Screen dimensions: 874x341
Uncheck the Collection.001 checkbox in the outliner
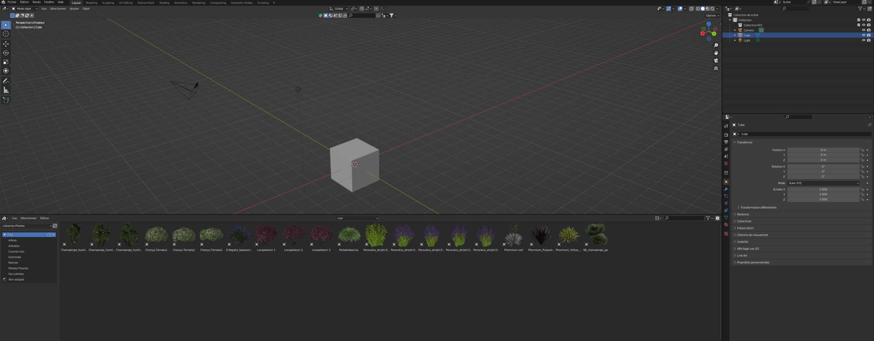[x=859, y=25]
